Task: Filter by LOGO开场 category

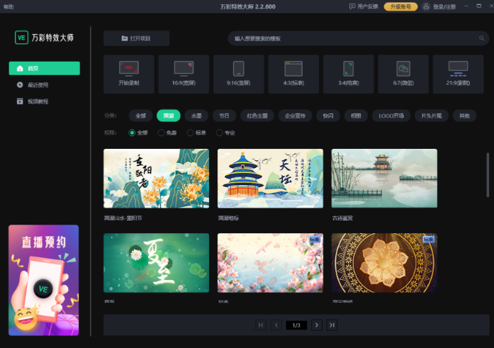Action: click(391, 116)
